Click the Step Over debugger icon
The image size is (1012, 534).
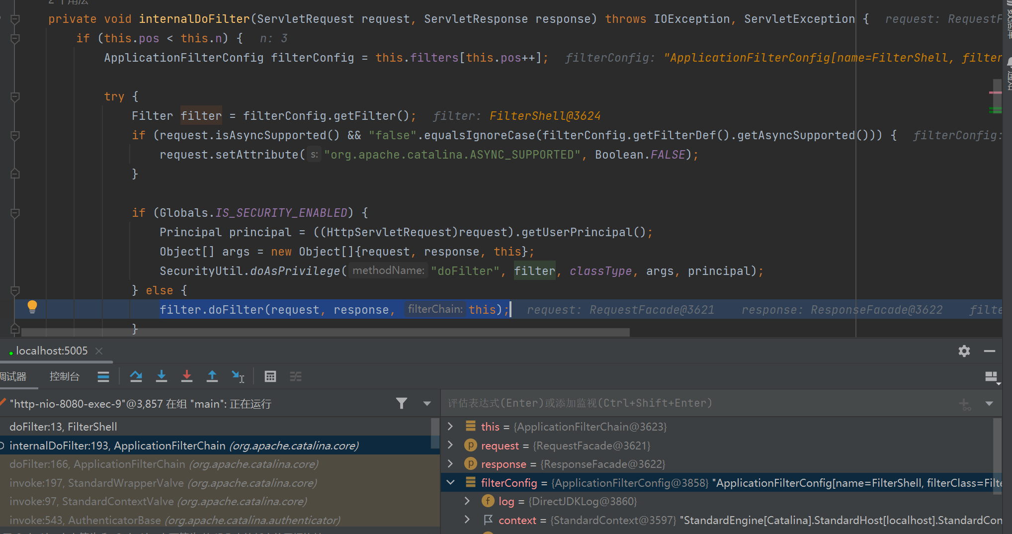coord(136,376)
